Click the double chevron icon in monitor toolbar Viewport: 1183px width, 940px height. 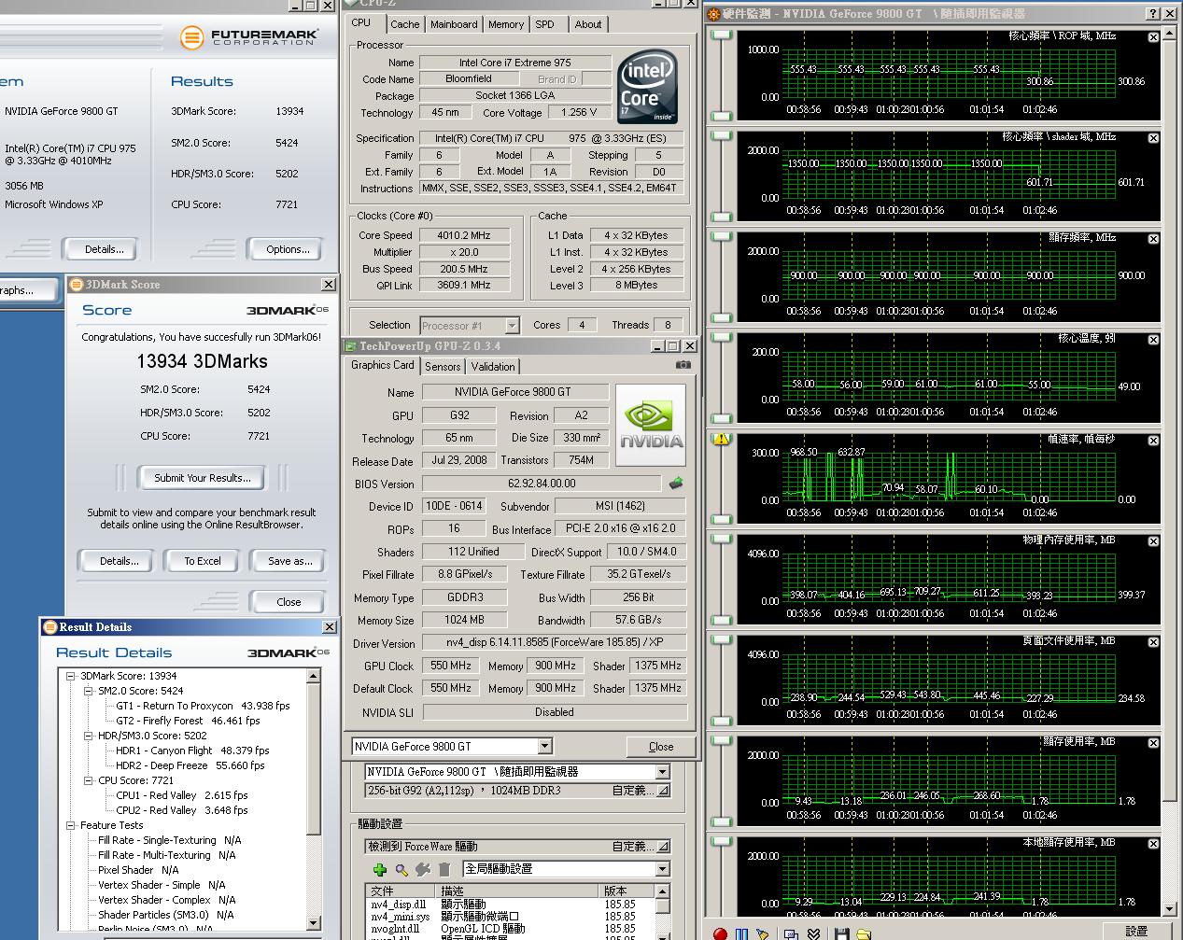tap(813, 933)
